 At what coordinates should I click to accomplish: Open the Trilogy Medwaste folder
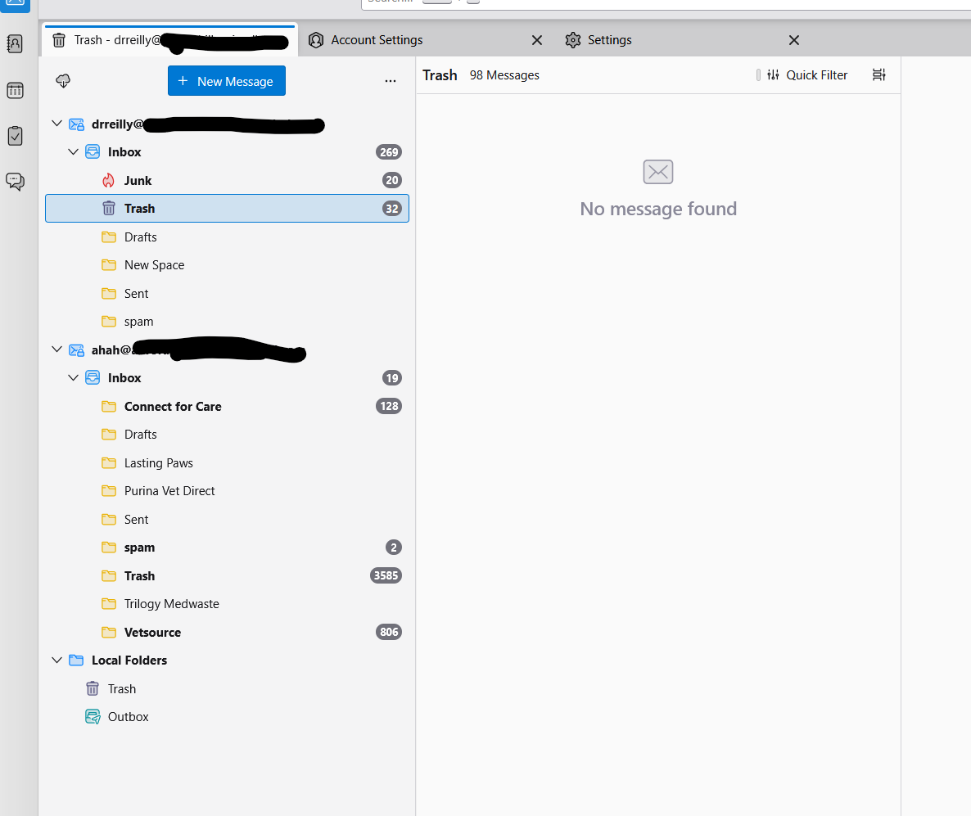click(227, 604)
